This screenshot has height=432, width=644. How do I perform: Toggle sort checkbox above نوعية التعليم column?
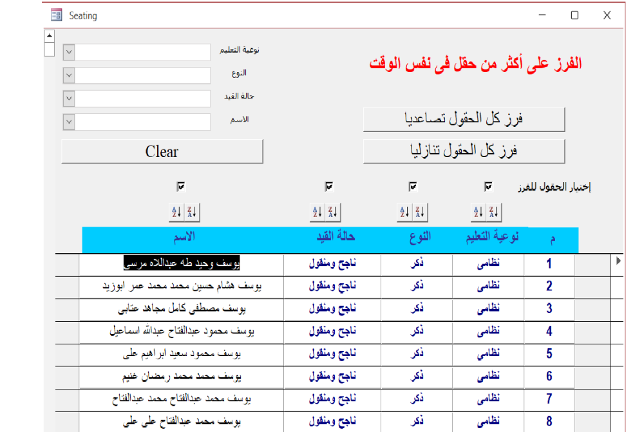(488, 187)
